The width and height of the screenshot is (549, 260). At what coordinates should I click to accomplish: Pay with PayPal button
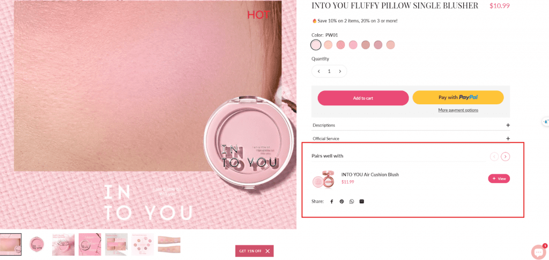click(458, 97)
